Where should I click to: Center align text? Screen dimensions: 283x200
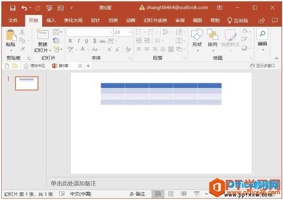pos(147,49)
